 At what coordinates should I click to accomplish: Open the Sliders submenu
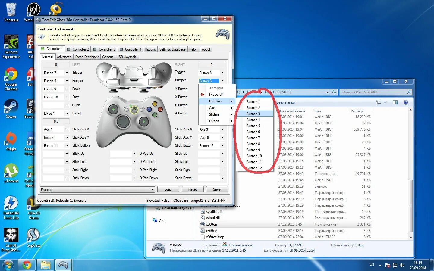coord(217,114)
